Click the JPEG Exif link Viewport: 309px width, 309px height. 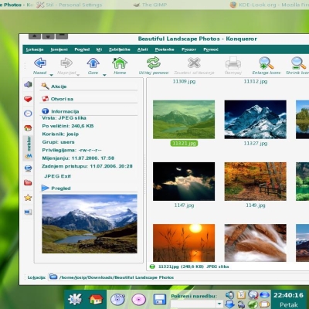tap(57, 176)
